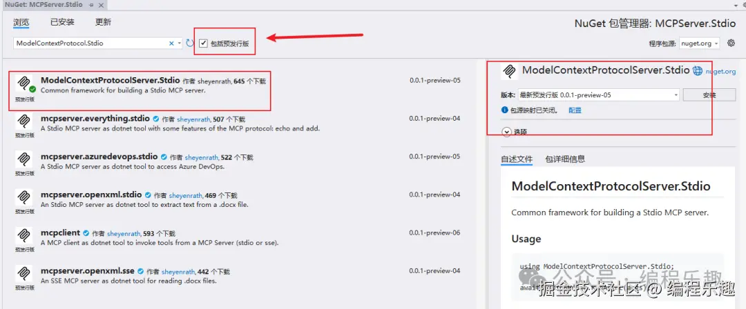Screen dimensions: 746x309
Task: Select the mcpserver.azuredevops.stdio package name
Action: [99, 157]
